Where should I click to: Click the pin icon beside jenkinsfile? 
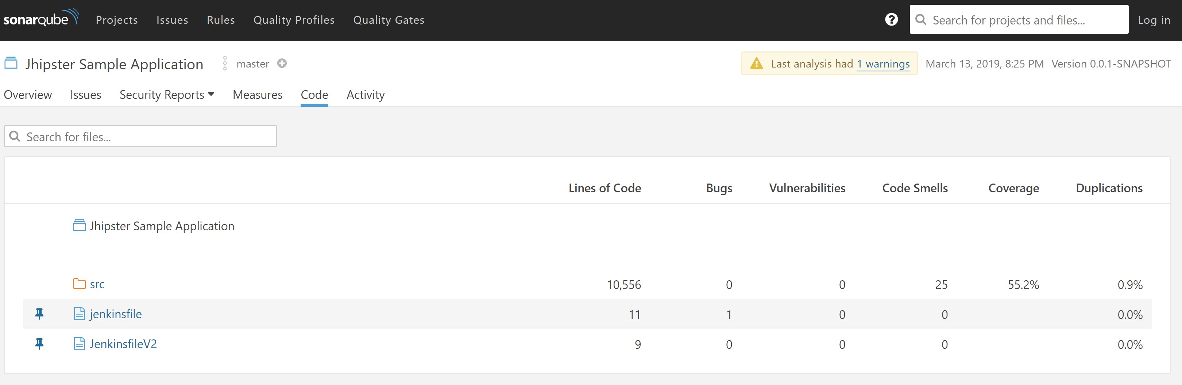tap(39, 314)
